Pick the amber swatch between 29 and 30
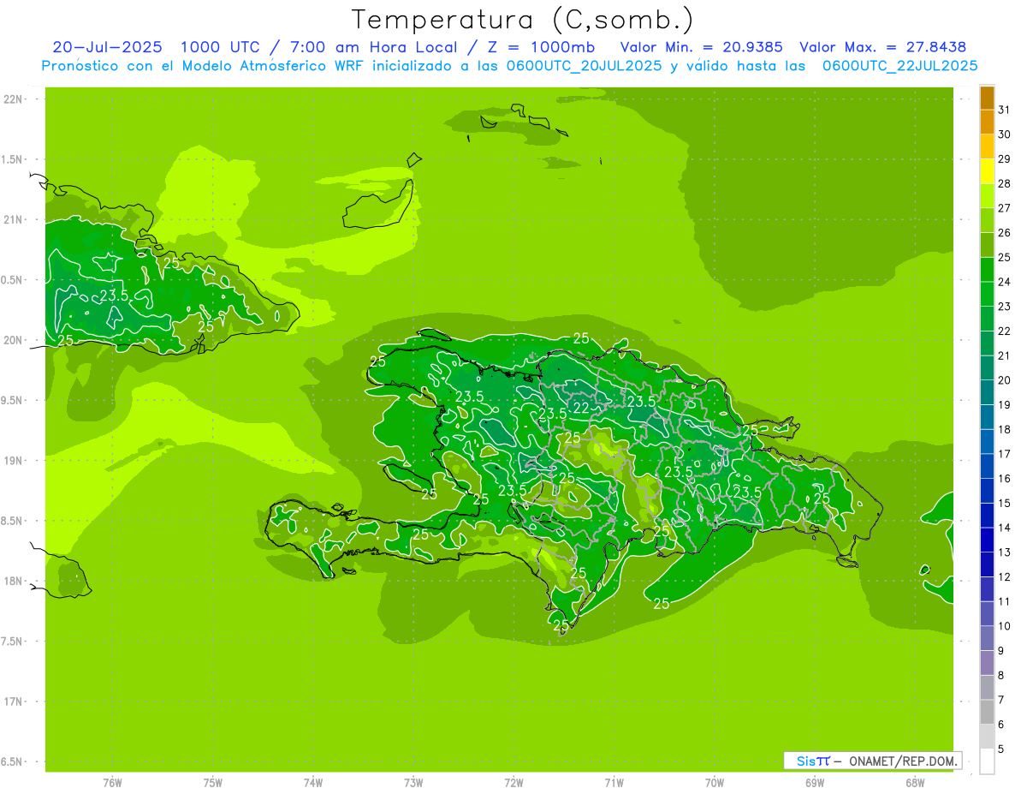The height and width of the screenshot is (794, 1027). click(x=987, y=146)
